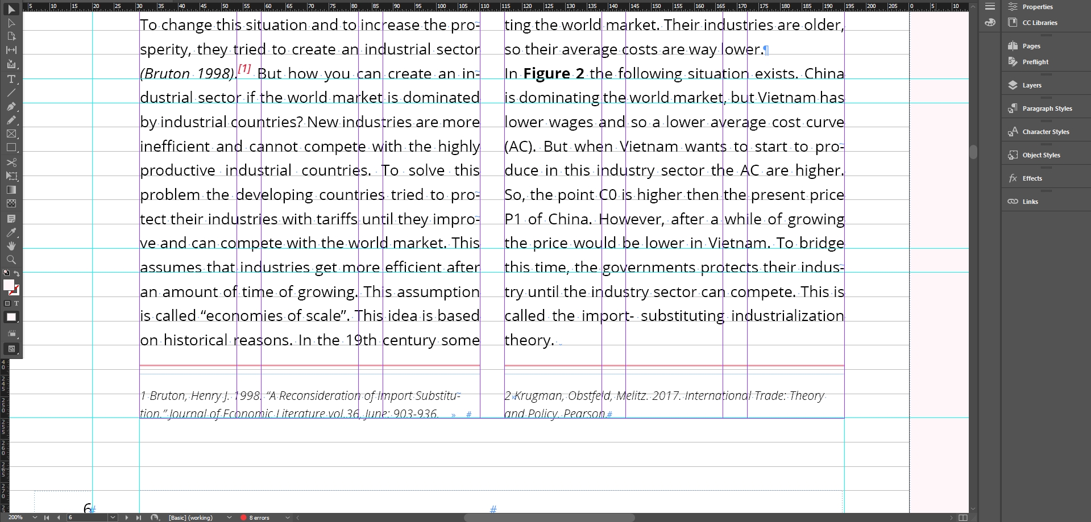Expand the 8 errors dropdown

(x=288, y=517)
